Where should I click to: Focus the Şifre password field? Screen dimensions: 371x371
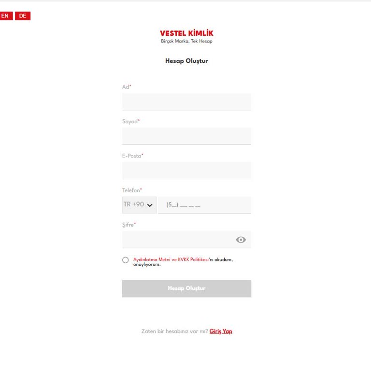tap(186, 240)
